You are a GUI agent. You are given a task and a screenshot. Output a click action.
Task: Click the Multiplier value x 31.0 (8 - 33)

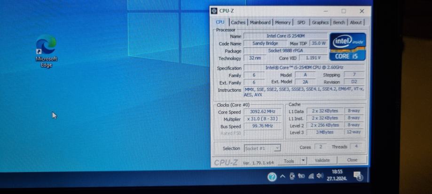click(263, 119)
